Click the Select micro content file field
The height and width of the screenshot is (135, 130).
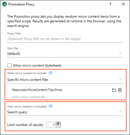point(29,97)
